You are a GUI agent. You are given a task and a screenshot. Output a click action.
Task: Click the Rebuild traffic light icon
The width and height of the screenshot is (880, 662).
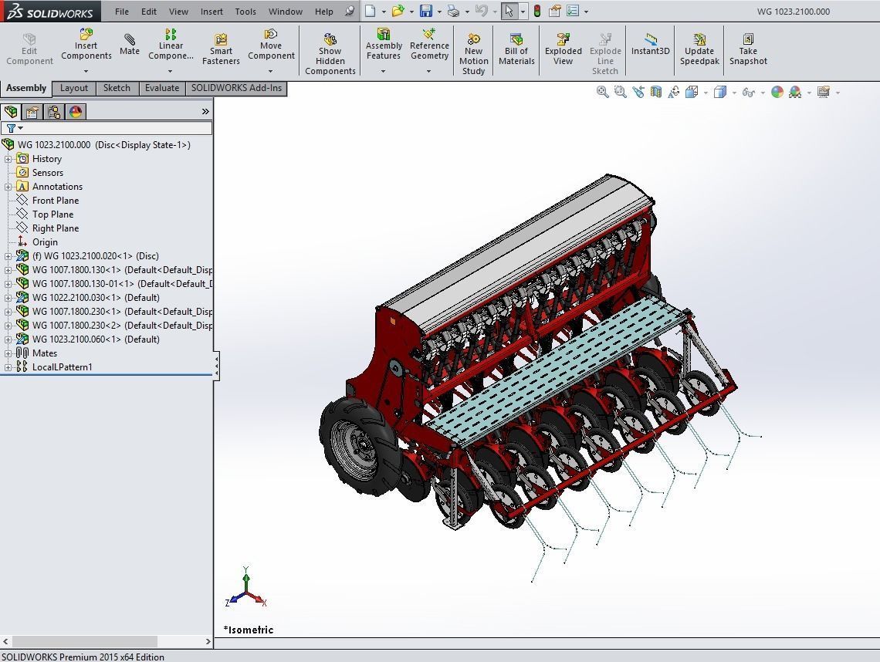(x=537, y=12)
